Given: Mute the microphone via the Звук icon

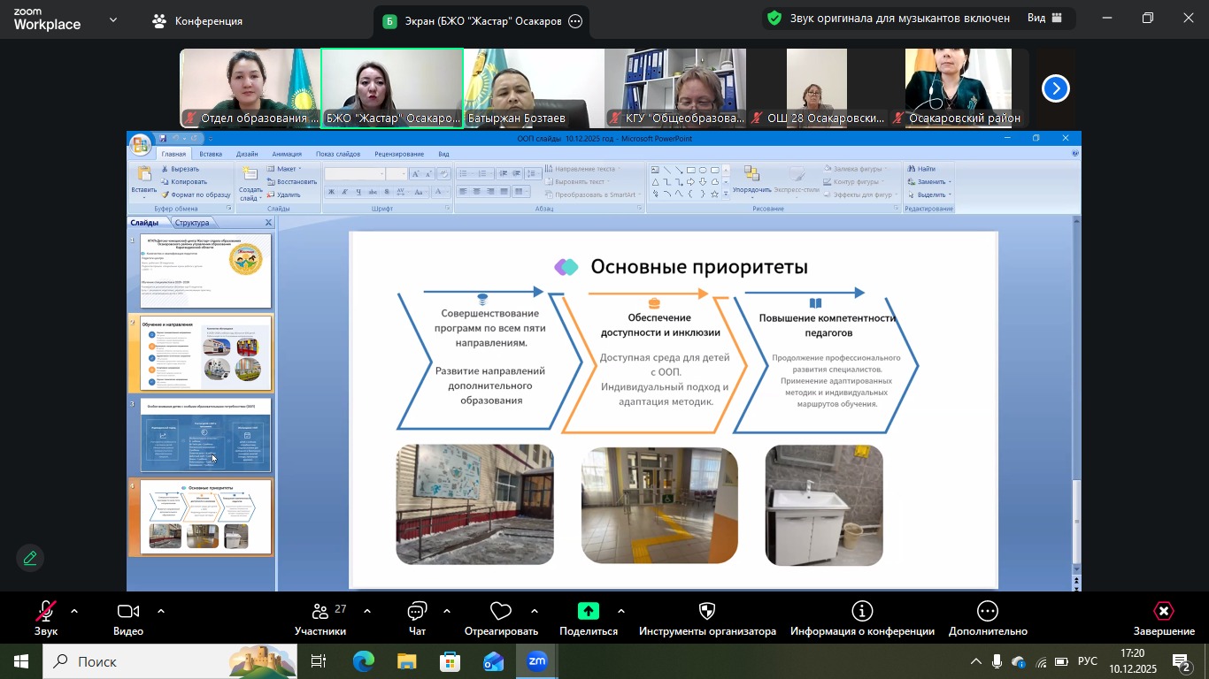Looking at the screenshot, I should point(46,611).
